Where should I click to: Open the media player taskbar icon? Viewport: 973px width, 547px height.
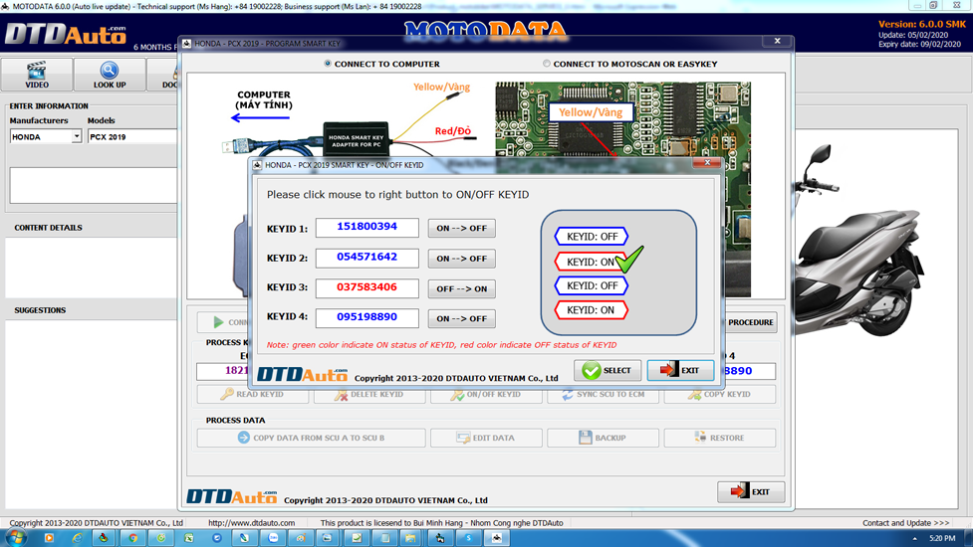tap(49, 538)
